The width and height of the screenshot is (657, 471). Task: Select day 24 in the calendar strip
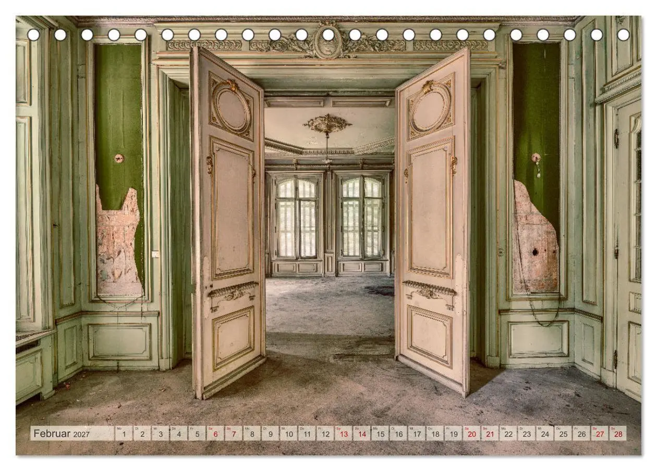pyautogui.click(x=544, y=434)
